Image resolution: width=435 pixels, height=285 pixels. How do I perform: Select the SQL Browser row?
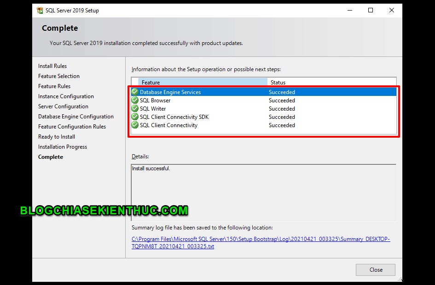coord(264,100)
